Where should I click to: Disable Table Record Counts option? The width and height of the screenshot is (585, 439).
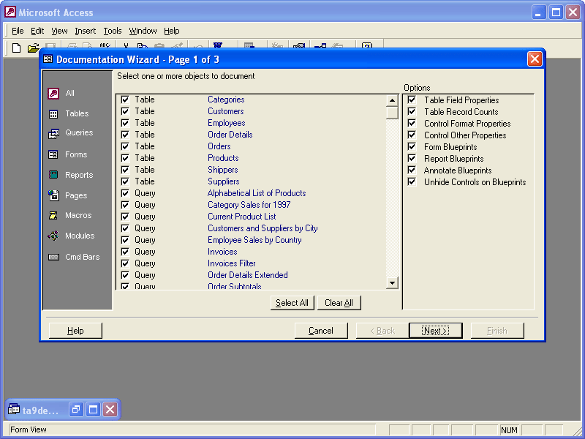click(x=412, y=111)
